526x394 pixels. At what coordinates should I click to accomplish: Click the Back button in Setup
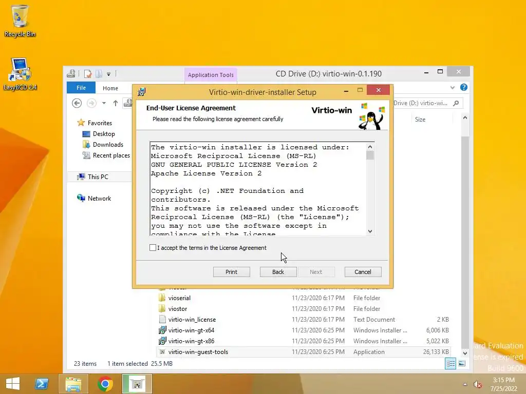pyautogui.click(x=278, y=272)
